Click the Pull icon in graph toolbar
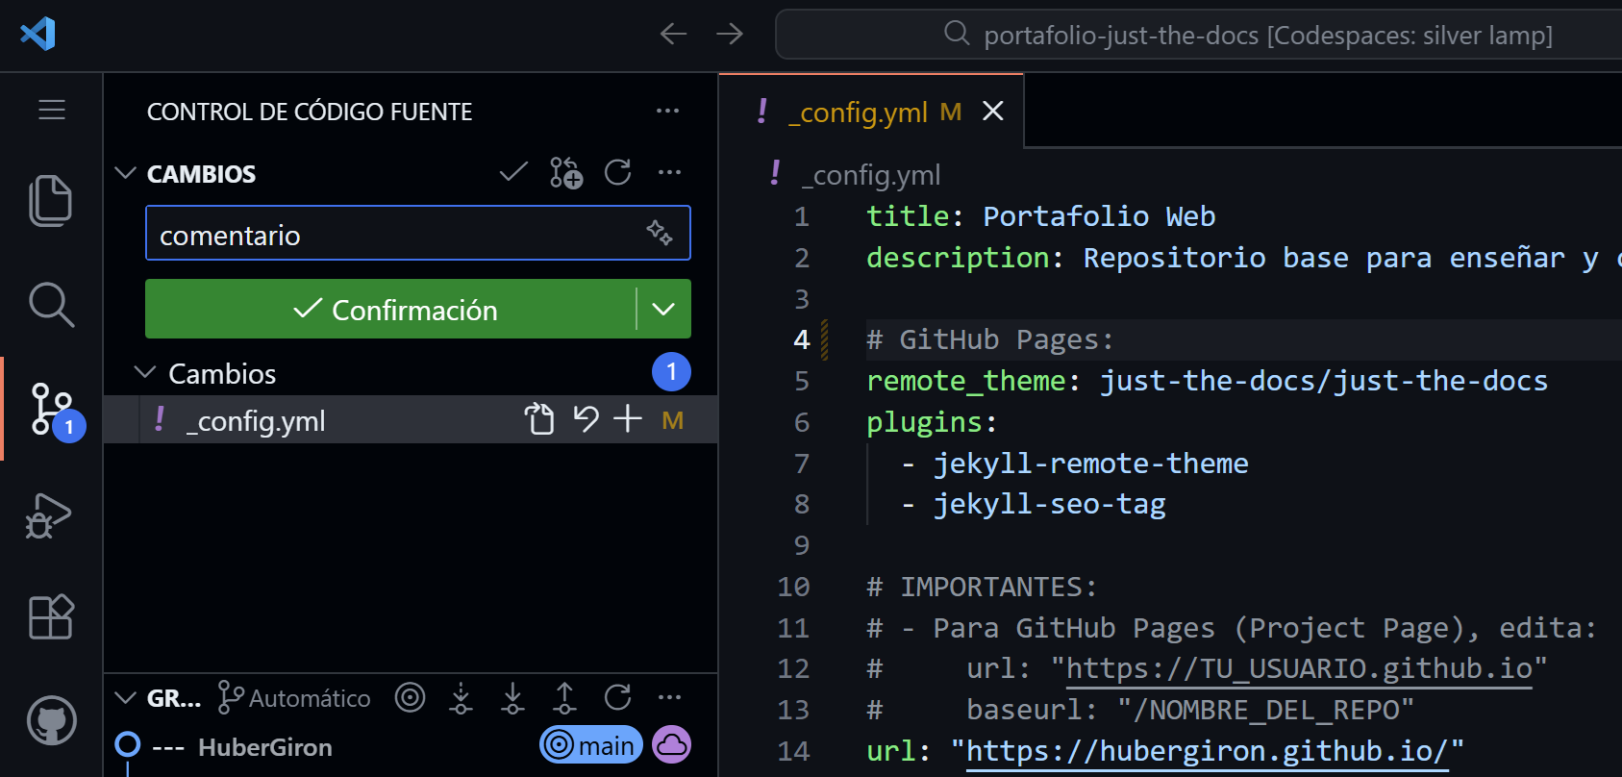1622x777 pixels. coord(513,697)
